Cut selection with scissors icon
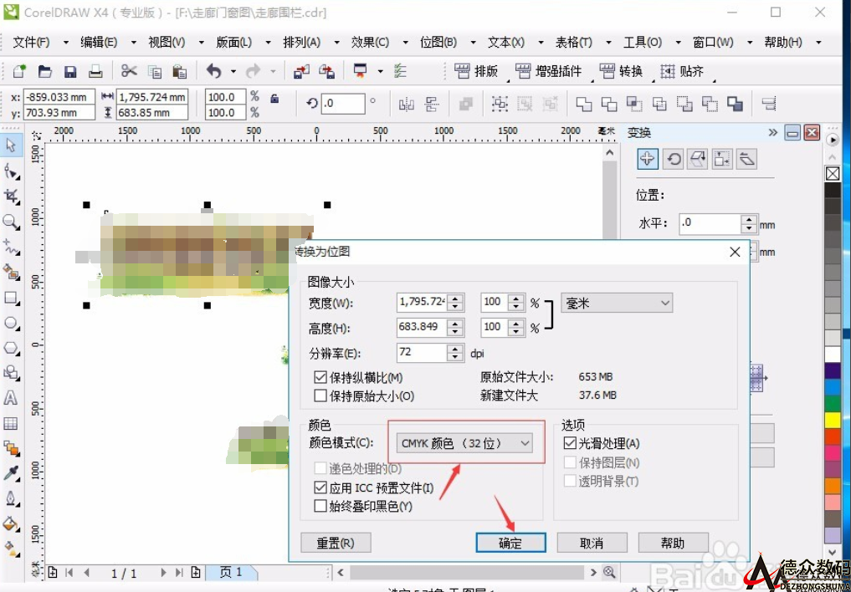 tap(129, 71)
